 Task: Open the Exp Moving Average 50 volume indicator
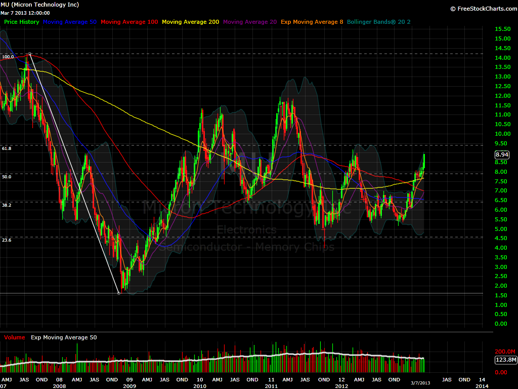(x=63, y=337)
